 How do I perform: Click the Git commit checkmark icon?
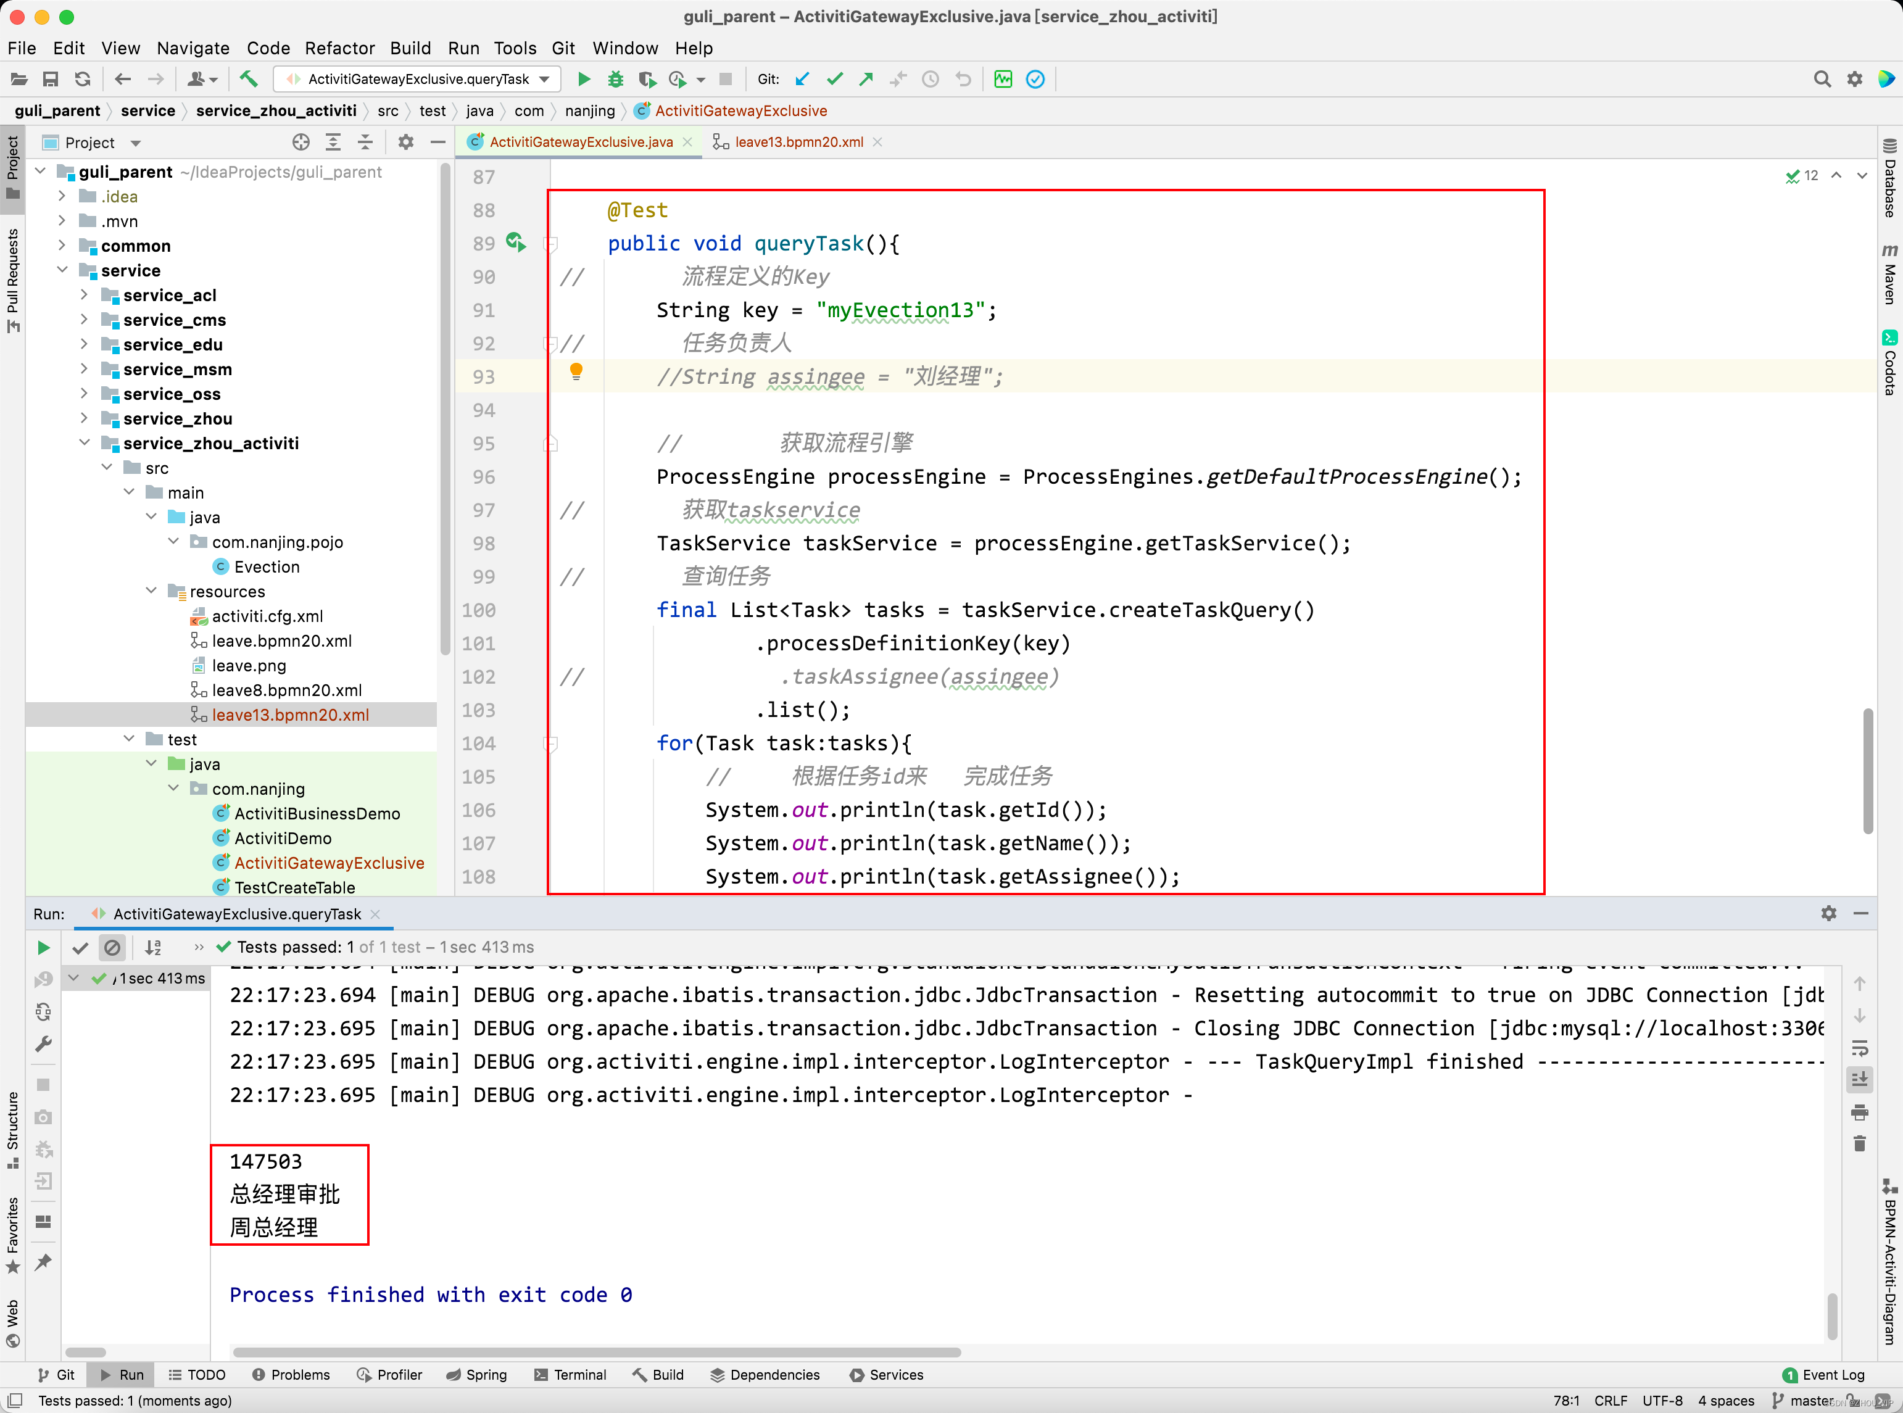(x=835, y=80)
